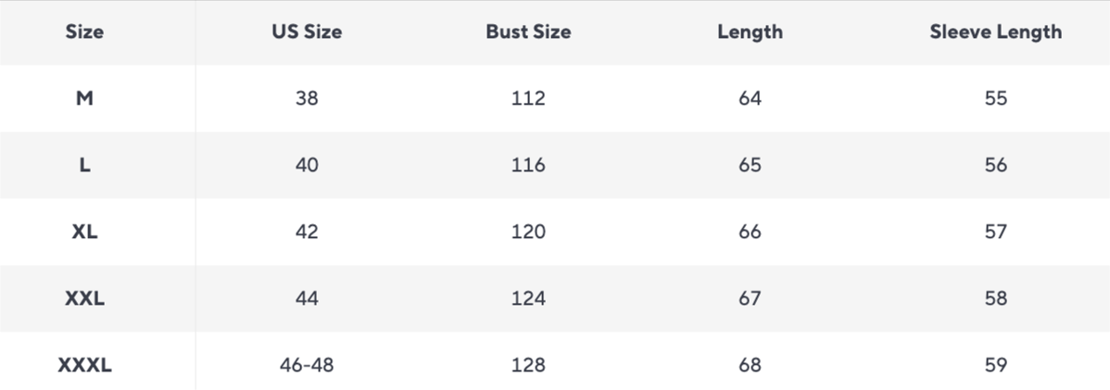The width and height of the screenshot is (1110, 390).
Task: Click the 46-48 US size cell
Action: click(307, 365)
